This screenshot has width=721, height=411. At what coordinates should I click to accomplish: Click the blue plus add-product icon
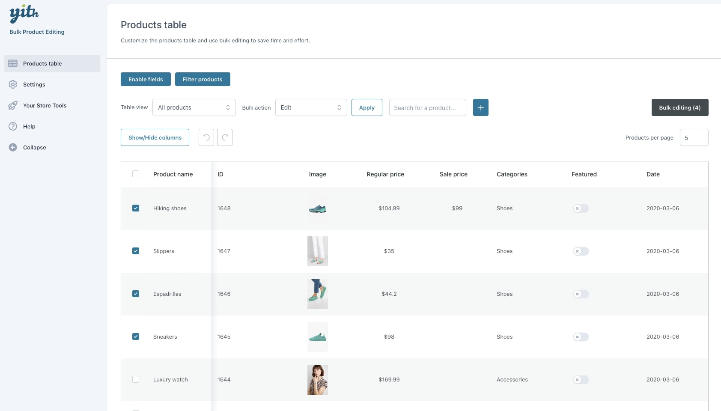click(480, 107)
